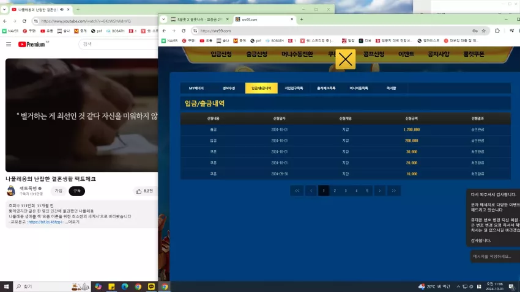This screenshot has width=520, height=292.
Task: Show hidden system tray icons chevron
Action: coord(458,287)
